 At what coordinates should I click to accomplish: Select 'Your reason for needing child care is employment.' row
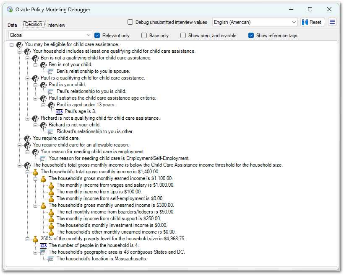[x=92, y=152]
